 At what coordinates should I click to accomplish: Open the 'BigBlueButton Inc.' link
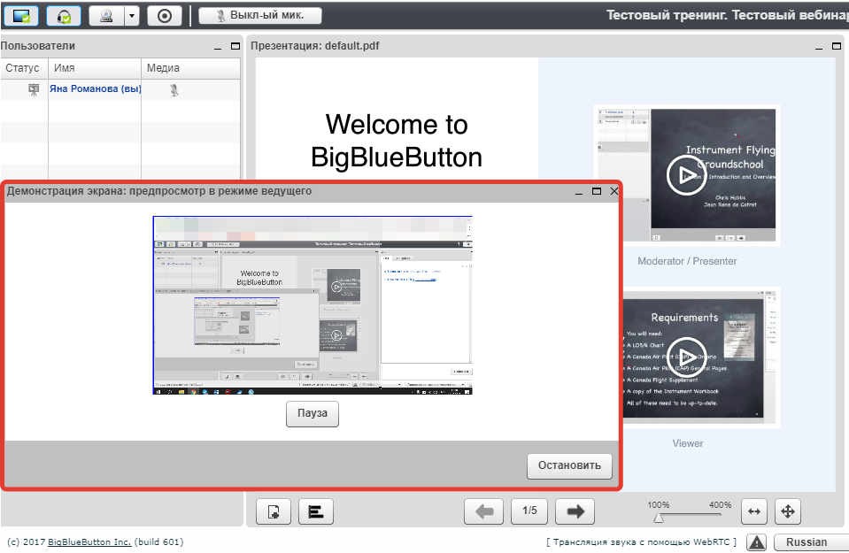point(89,541)
